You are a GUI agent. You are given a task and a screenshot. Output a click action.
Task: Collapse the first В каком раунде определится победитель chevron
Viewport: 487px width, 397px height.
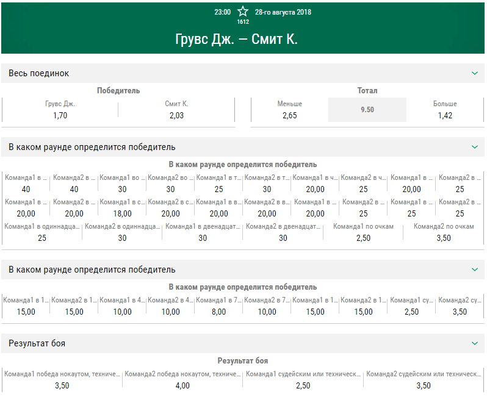475,147
